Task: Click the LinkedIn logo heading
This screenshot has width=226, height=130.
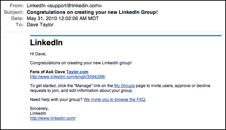Action: [x=46, y=43]
